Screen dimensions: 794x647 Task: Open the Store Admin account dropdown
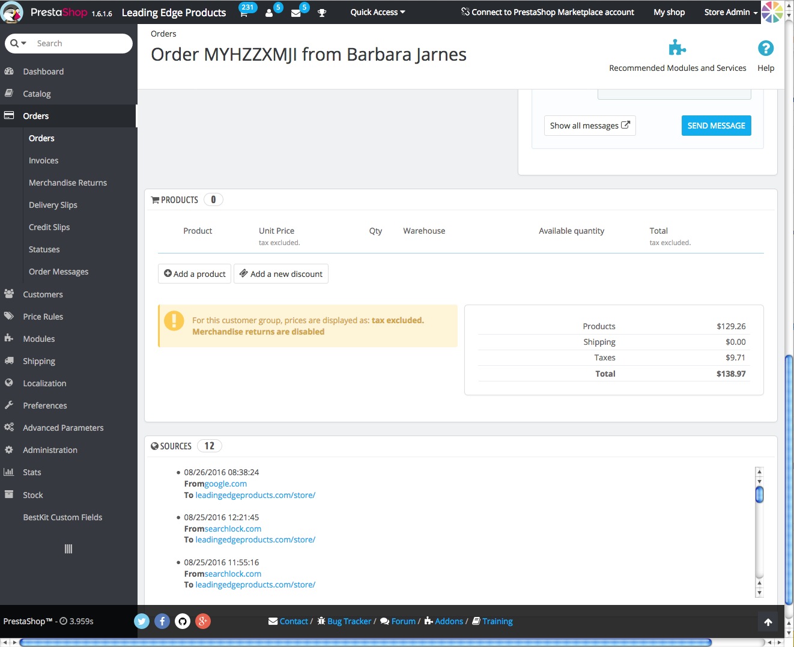[731, 12]
